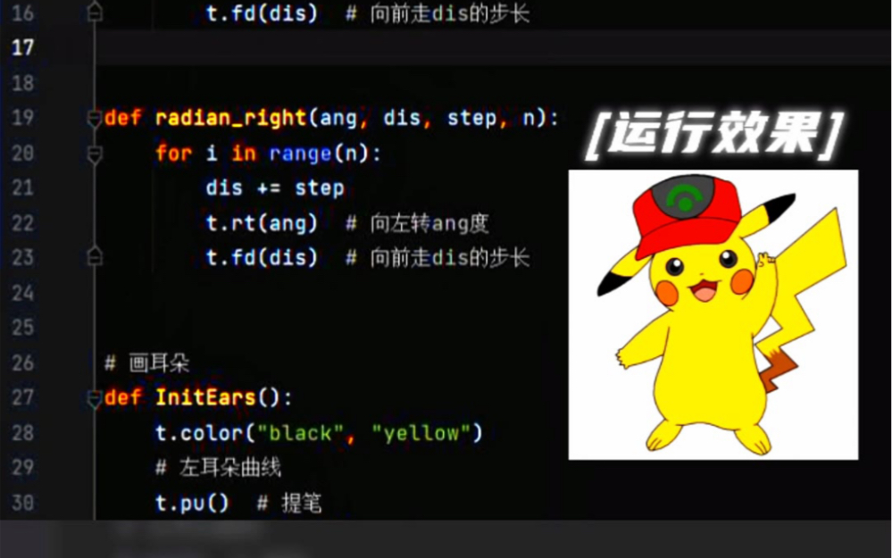Click the 'step' parameter in radian_right signature
892x558 pixels.
tap(471, 119)
